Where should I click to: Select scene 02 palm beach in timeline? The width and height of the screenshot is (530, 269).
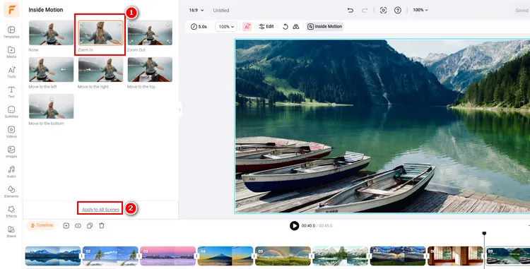coord(110,256)
